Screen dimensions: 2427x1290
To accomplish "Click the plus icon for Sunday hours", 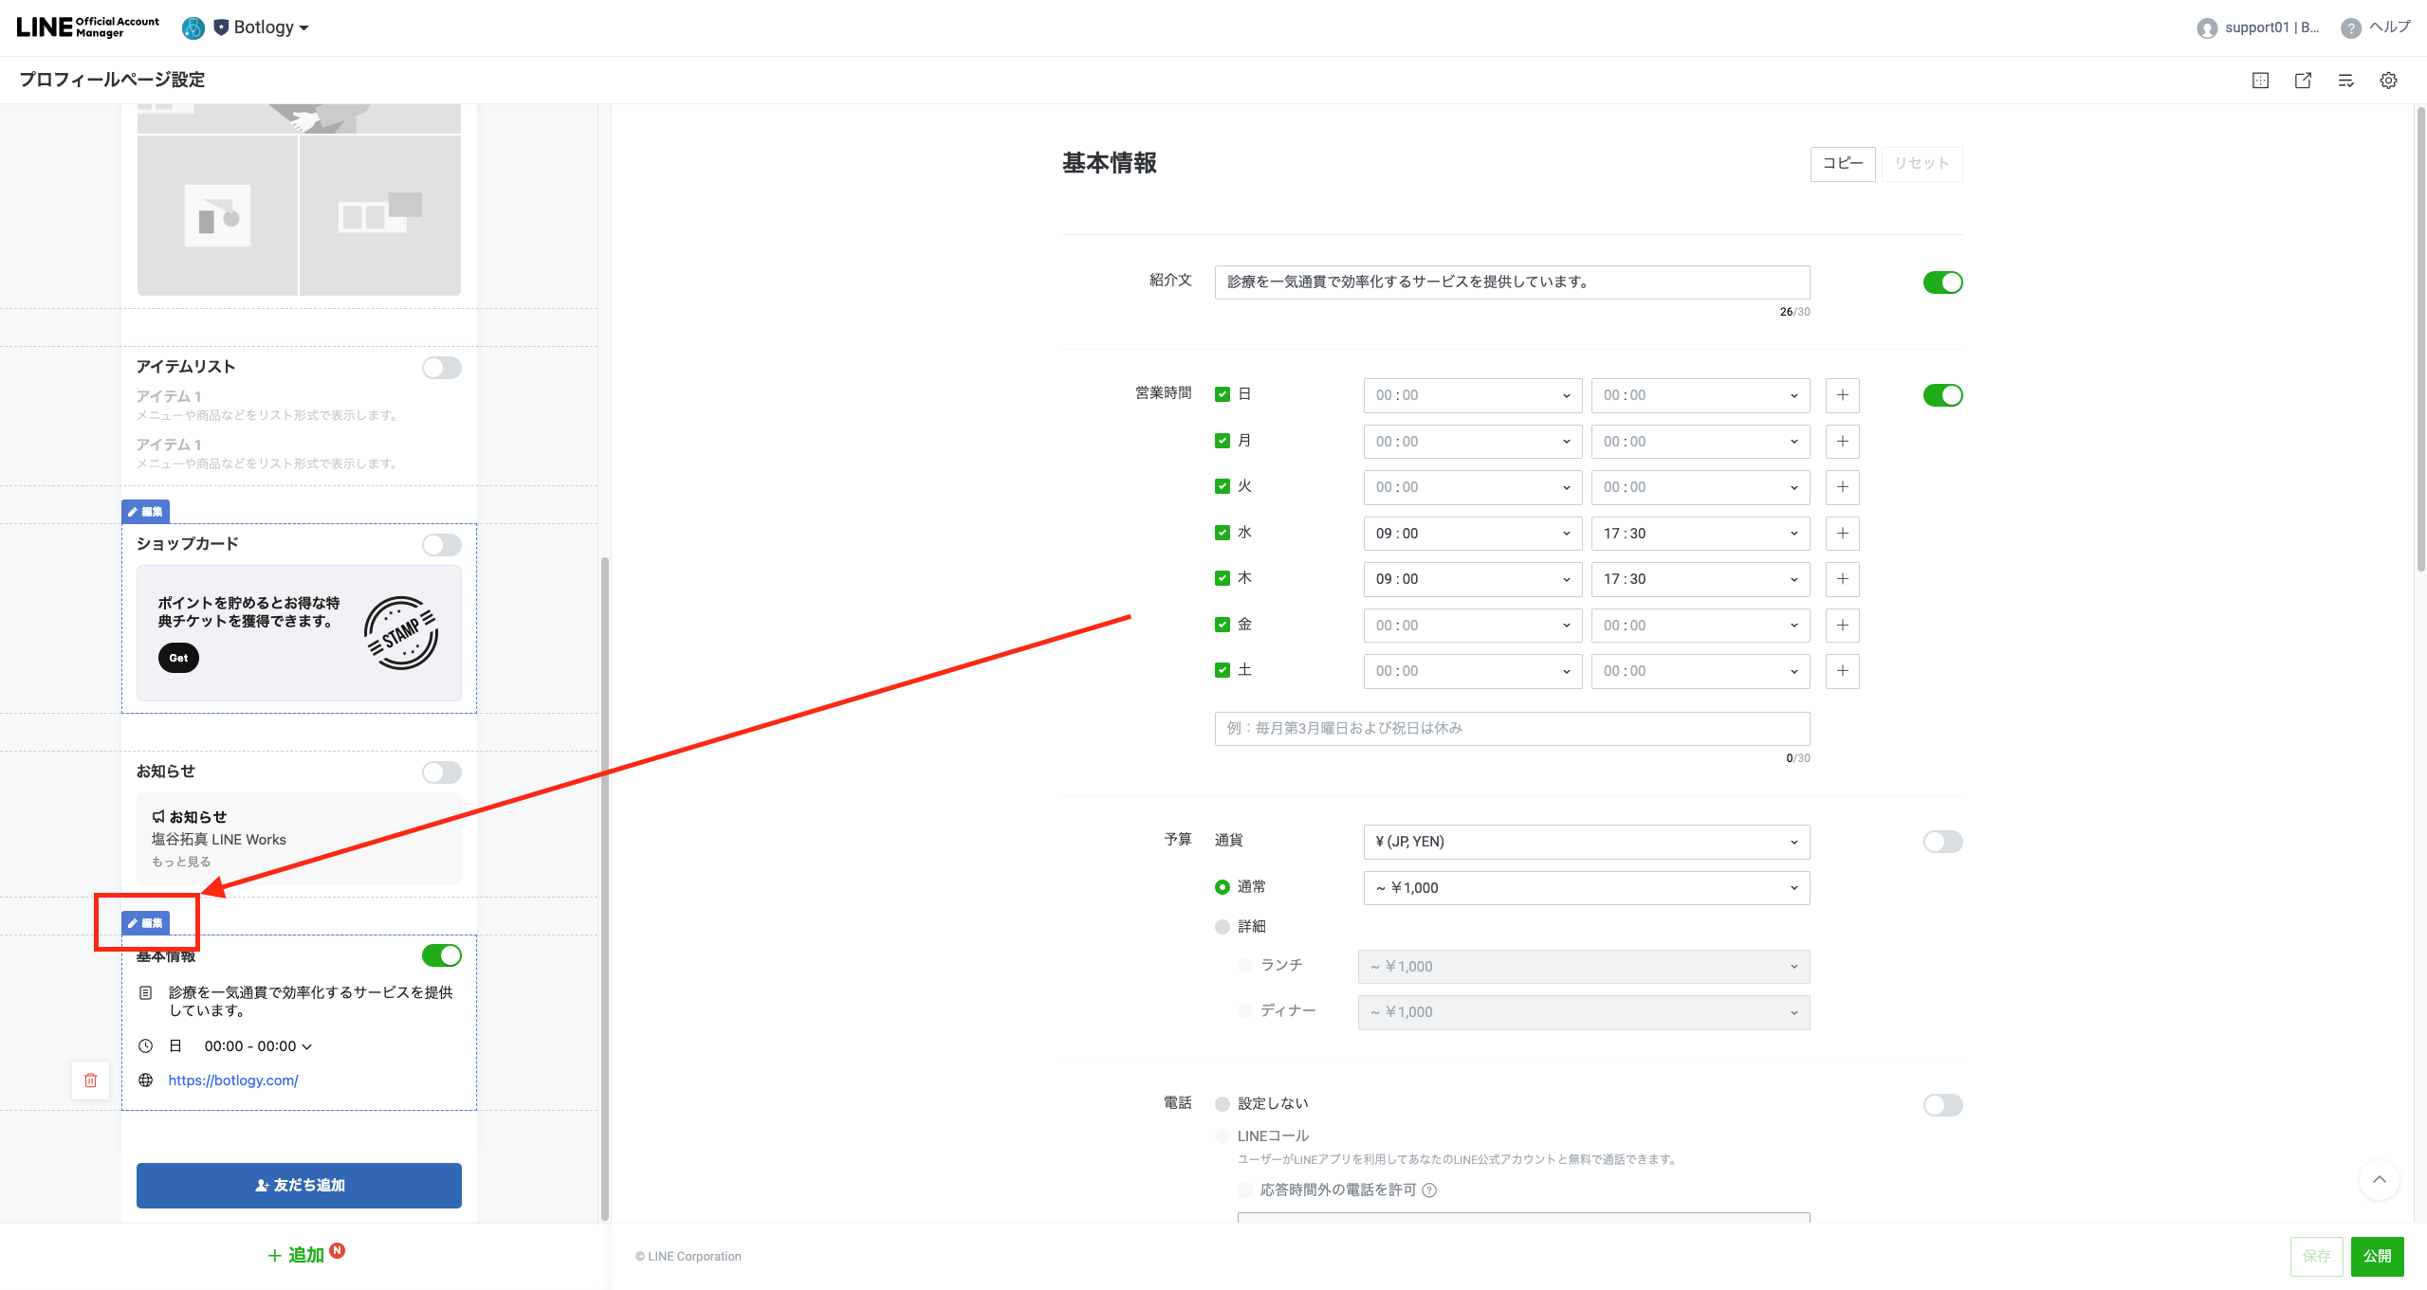I will coord(1842,395).
